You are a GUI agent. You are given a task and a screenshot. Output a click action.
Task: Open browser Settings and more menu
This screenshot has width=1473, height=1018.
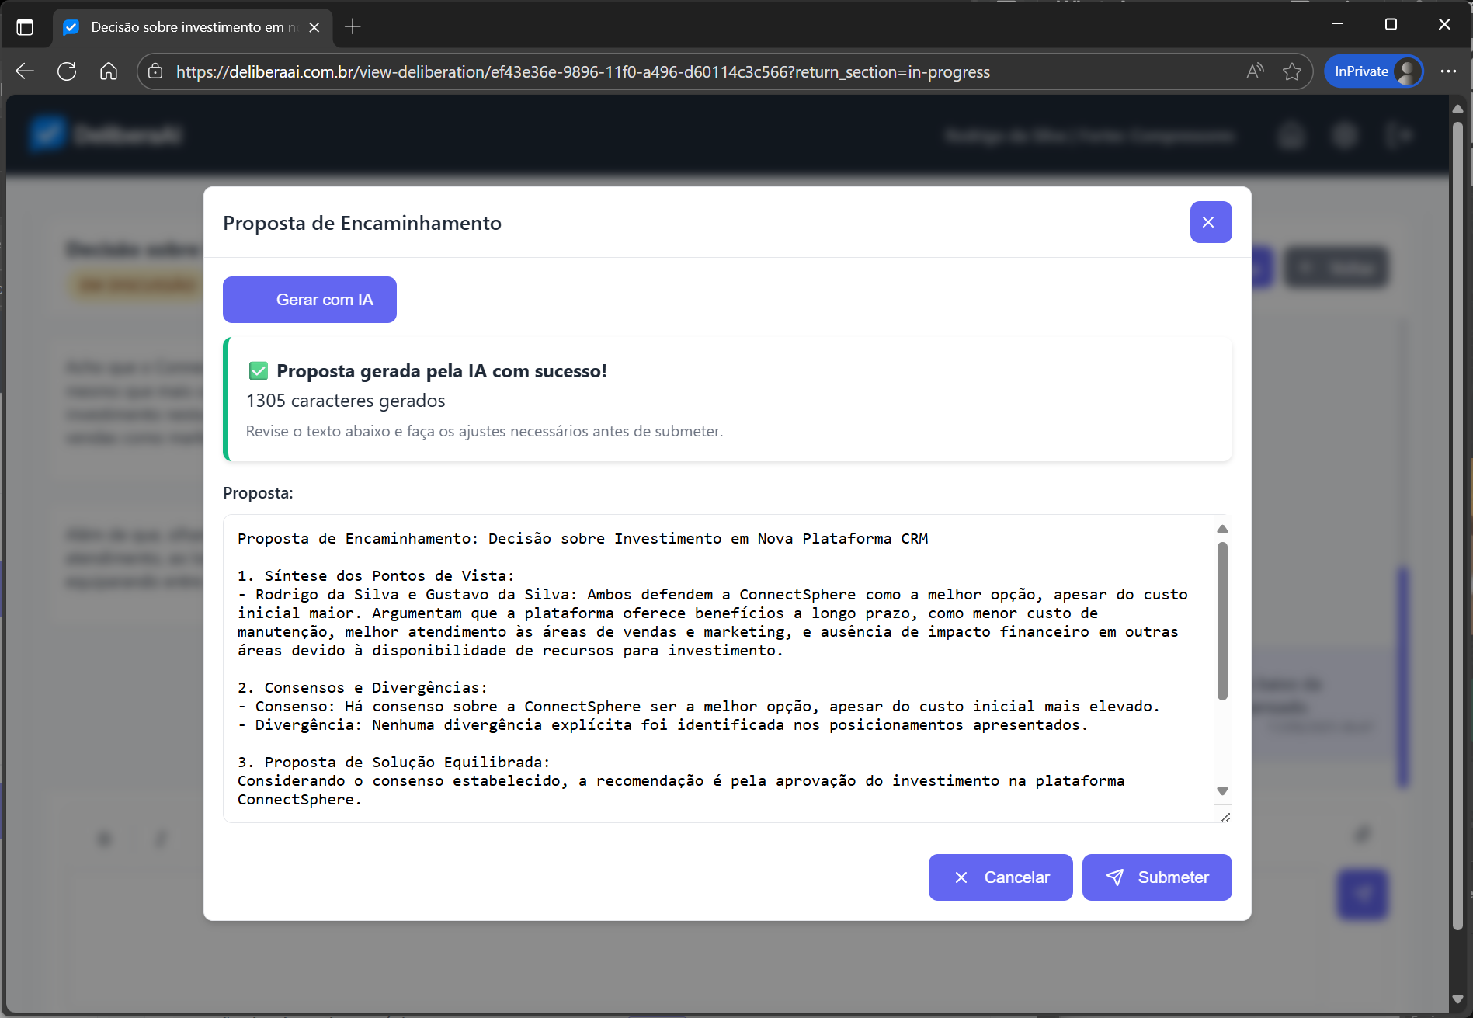[x=1448, y=71]
